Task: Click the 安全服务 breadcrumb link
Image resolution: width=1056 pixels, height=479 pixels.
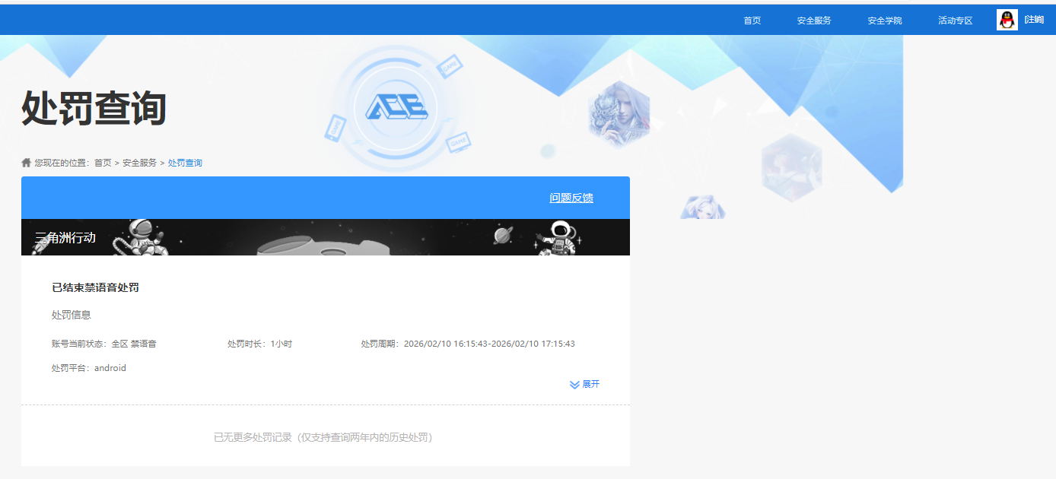Action: click(138, 162)
